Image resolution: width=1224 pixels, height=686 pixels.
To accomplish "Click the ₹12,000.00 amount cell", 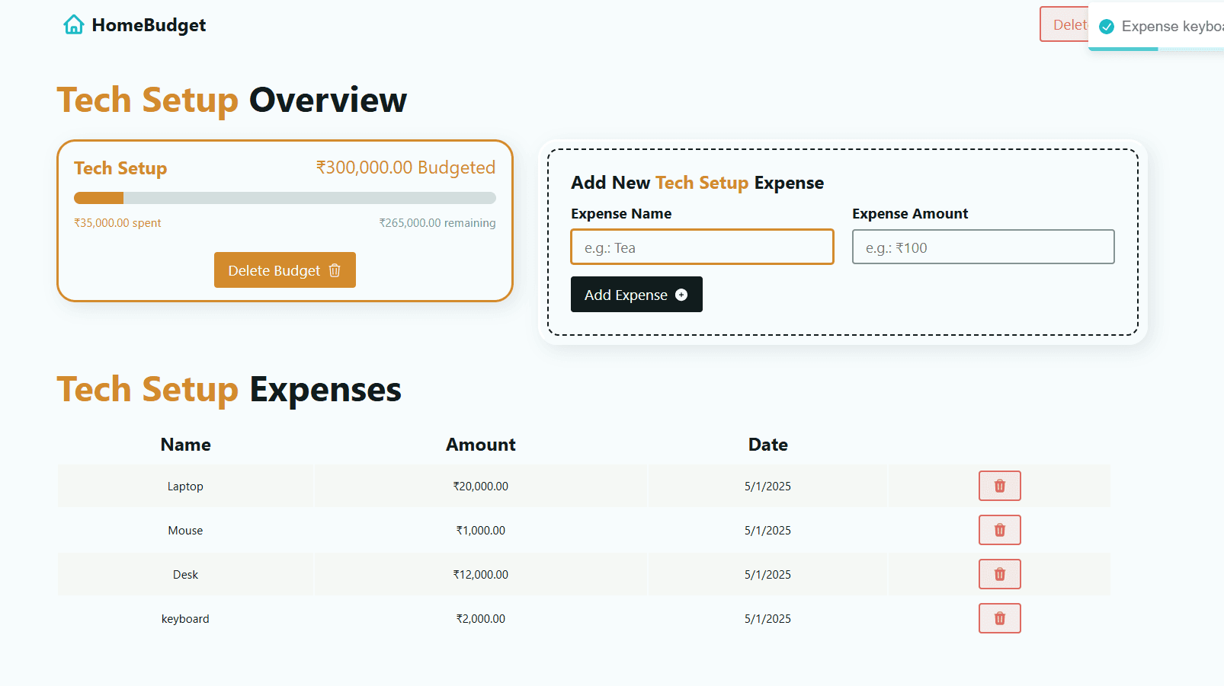I will (x=481, y=574).
